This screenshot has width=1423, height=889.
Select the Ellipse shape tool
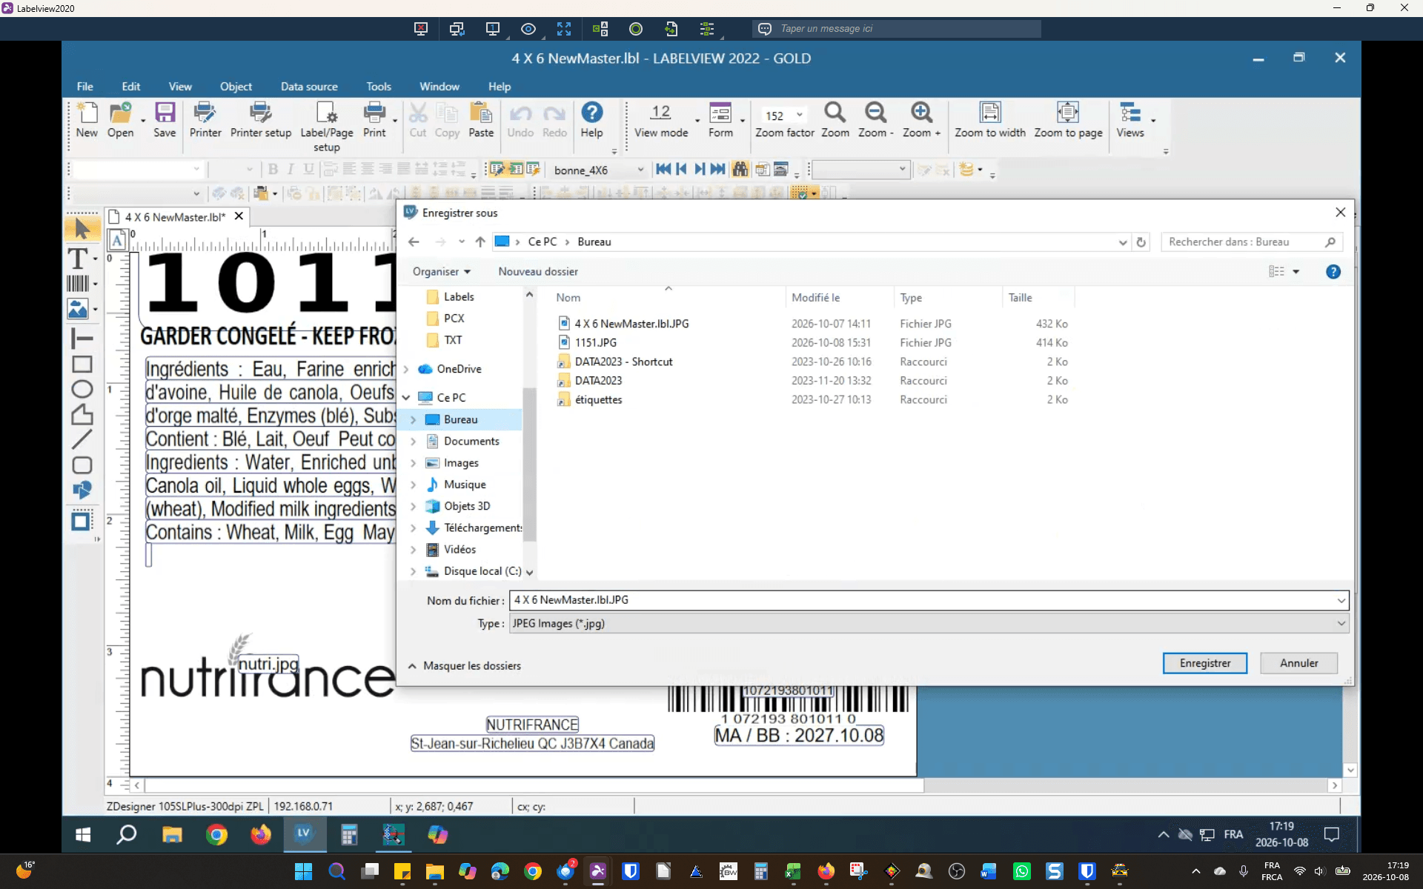tap(82, 389)
